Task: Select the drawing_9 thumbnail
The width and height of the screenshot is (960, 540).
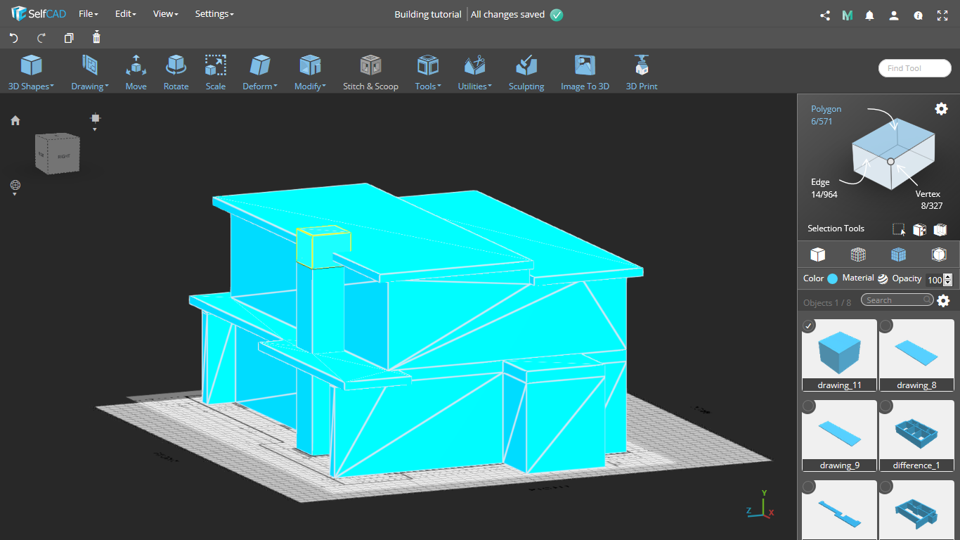Action: [x=839, y=435]
